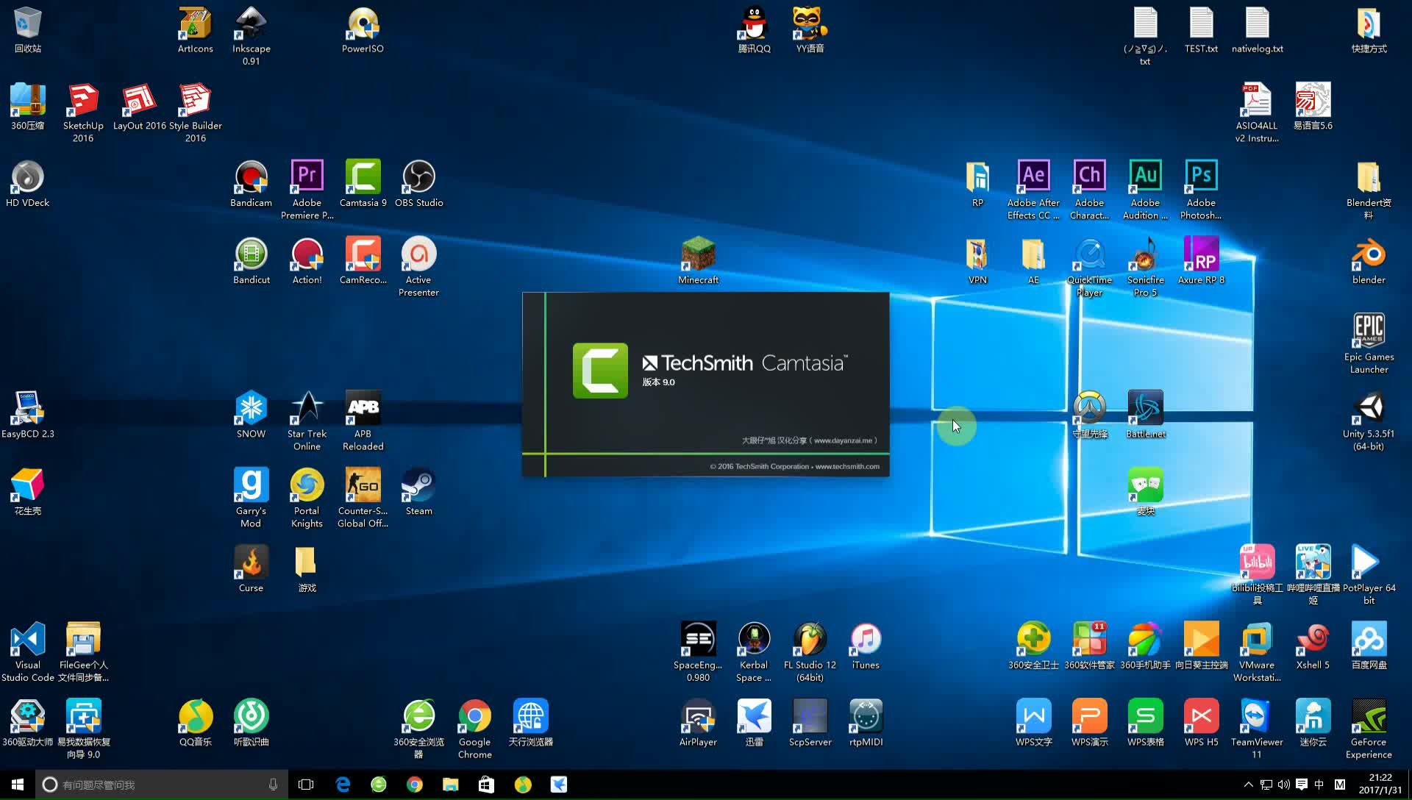Select the VMware Workstation shortcut
This screenshot has width=1412, height=800.
coord(1257,652)
